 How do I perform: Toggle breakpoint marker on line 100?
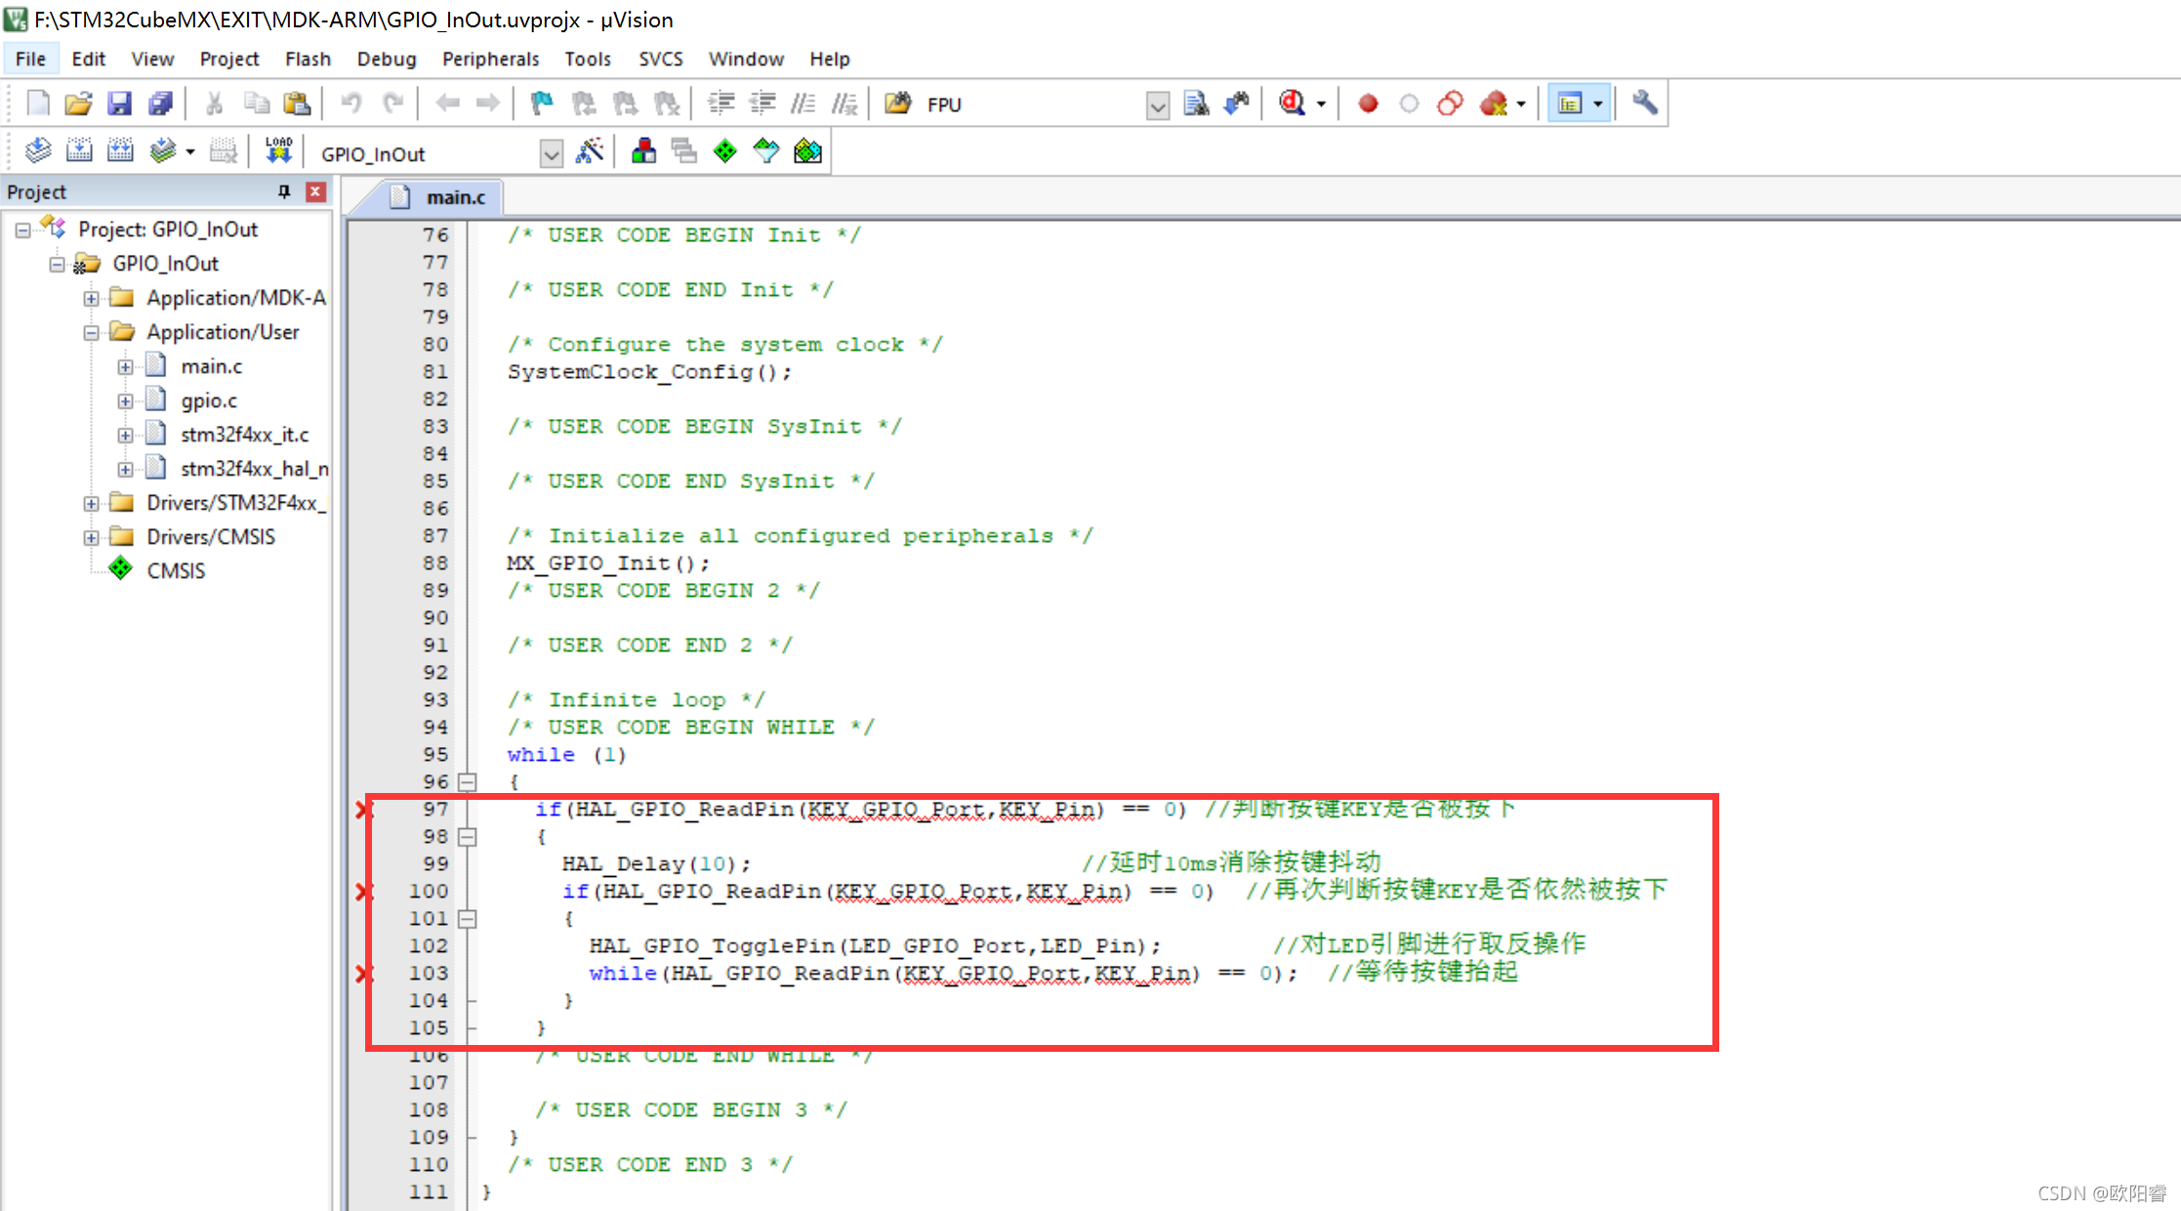[x=364, y=891]
